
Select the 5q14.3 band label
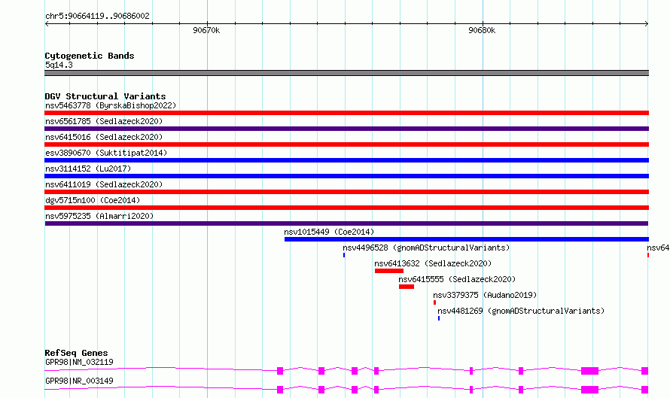[59, 65]
